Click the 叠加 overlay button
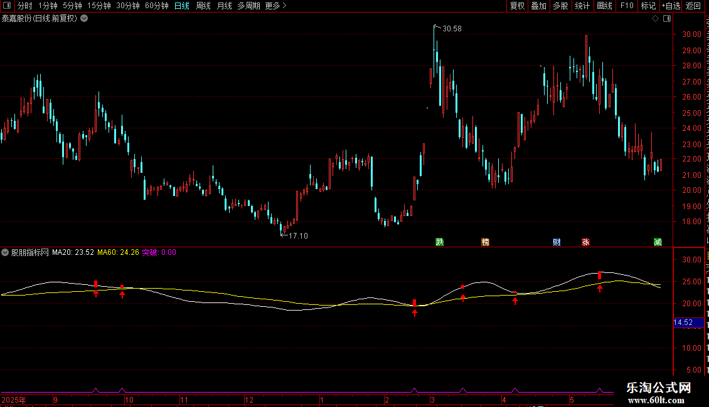Image resolution: width=709 pixels, height=407 pixels. coord(539,6)
